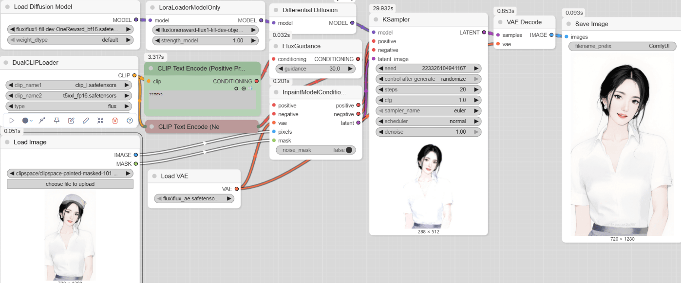Click the right arrow to increase steps
The image size is (681, 283).
476,89
